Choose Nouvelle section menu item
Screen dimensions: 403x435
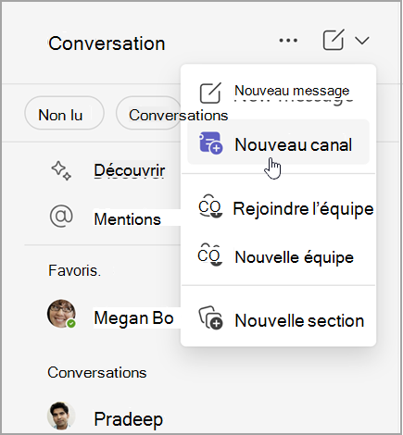click(x=278, y=320)
